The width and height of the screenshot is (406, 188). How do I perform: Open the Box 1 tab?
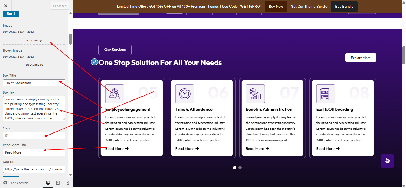coord(10,13)
